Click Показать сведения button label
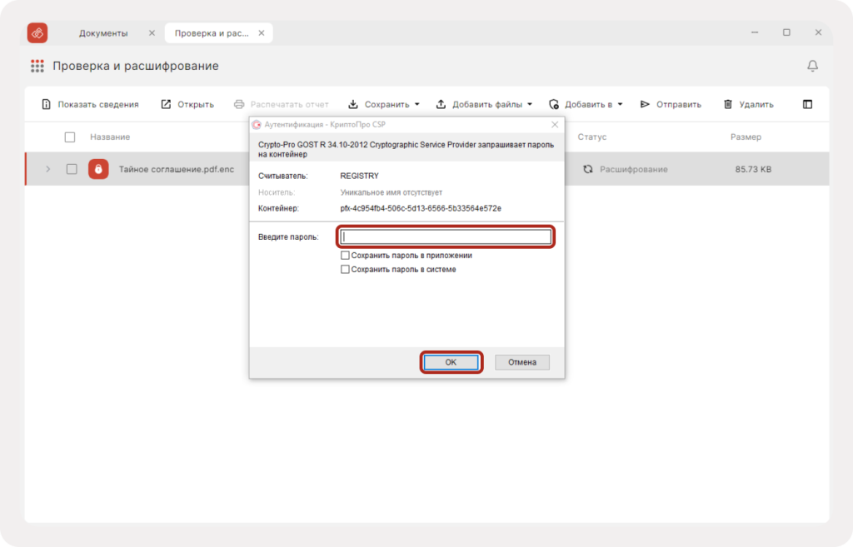853x547 pixels. [x=98, y=104]
